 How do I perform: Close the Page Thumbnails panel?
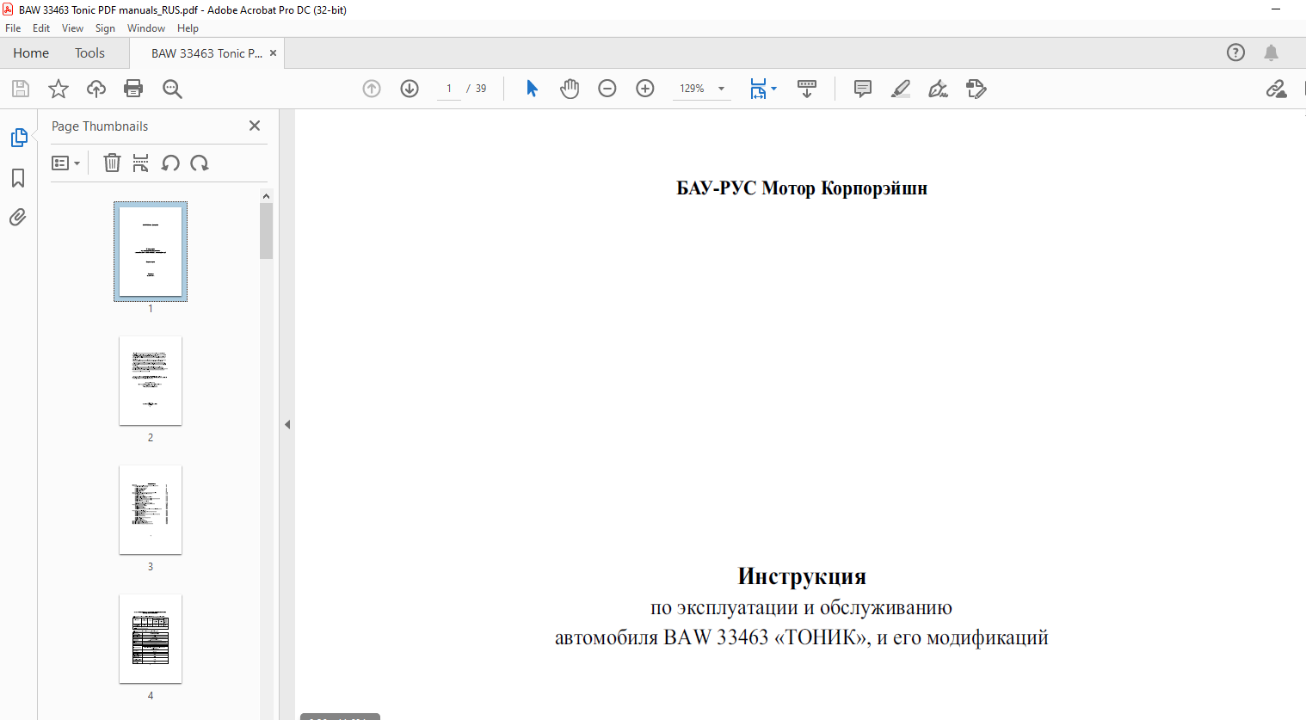[255, 126]
